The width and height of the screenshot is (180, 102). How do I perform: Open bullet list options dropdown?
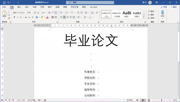coord(64,12)
